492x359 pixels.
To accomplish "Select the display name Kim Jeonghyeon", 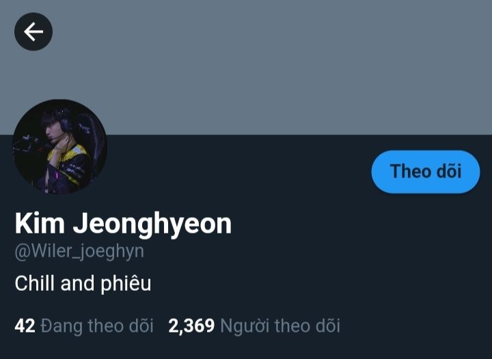I will click(123, 225).
